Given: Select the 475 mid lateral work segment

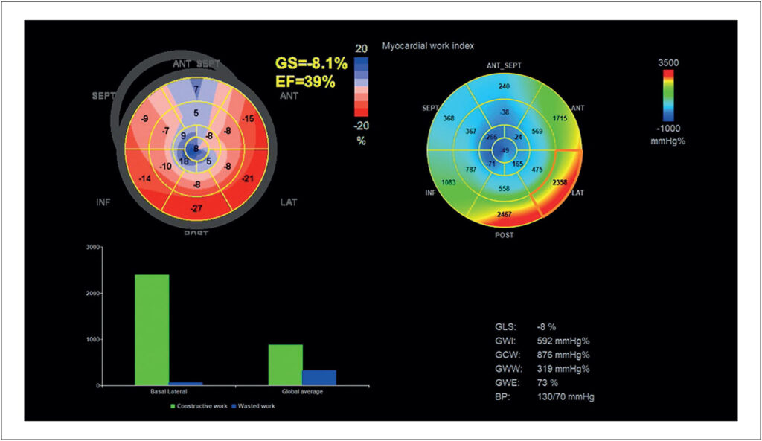Looking at the screenshot, I should [537, 170].
